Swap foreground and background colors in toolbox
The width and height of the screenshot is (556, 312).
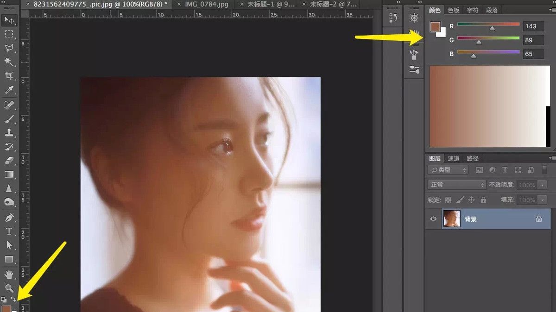14,300
